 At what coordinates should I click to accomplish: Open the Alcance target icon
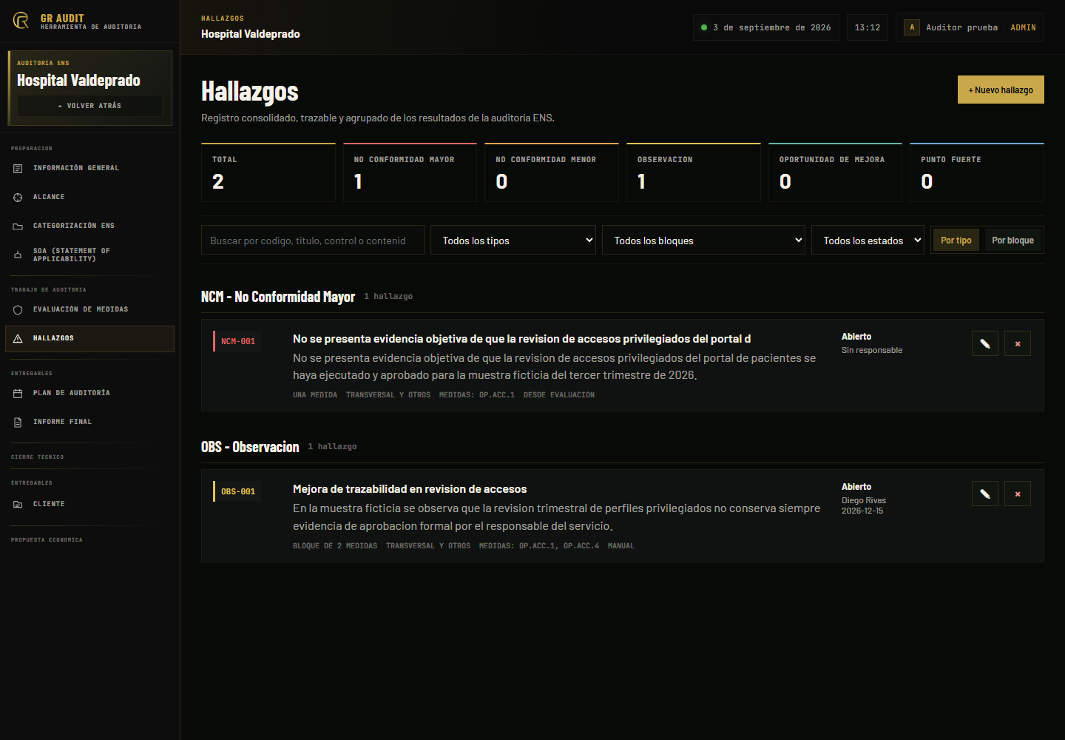(18, 198)
